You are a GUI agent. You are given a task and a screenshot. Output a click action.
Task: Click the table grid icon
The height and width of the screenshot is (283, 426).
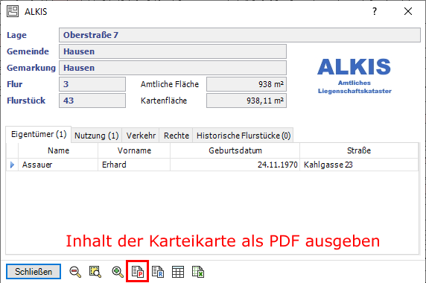point(178,272)
